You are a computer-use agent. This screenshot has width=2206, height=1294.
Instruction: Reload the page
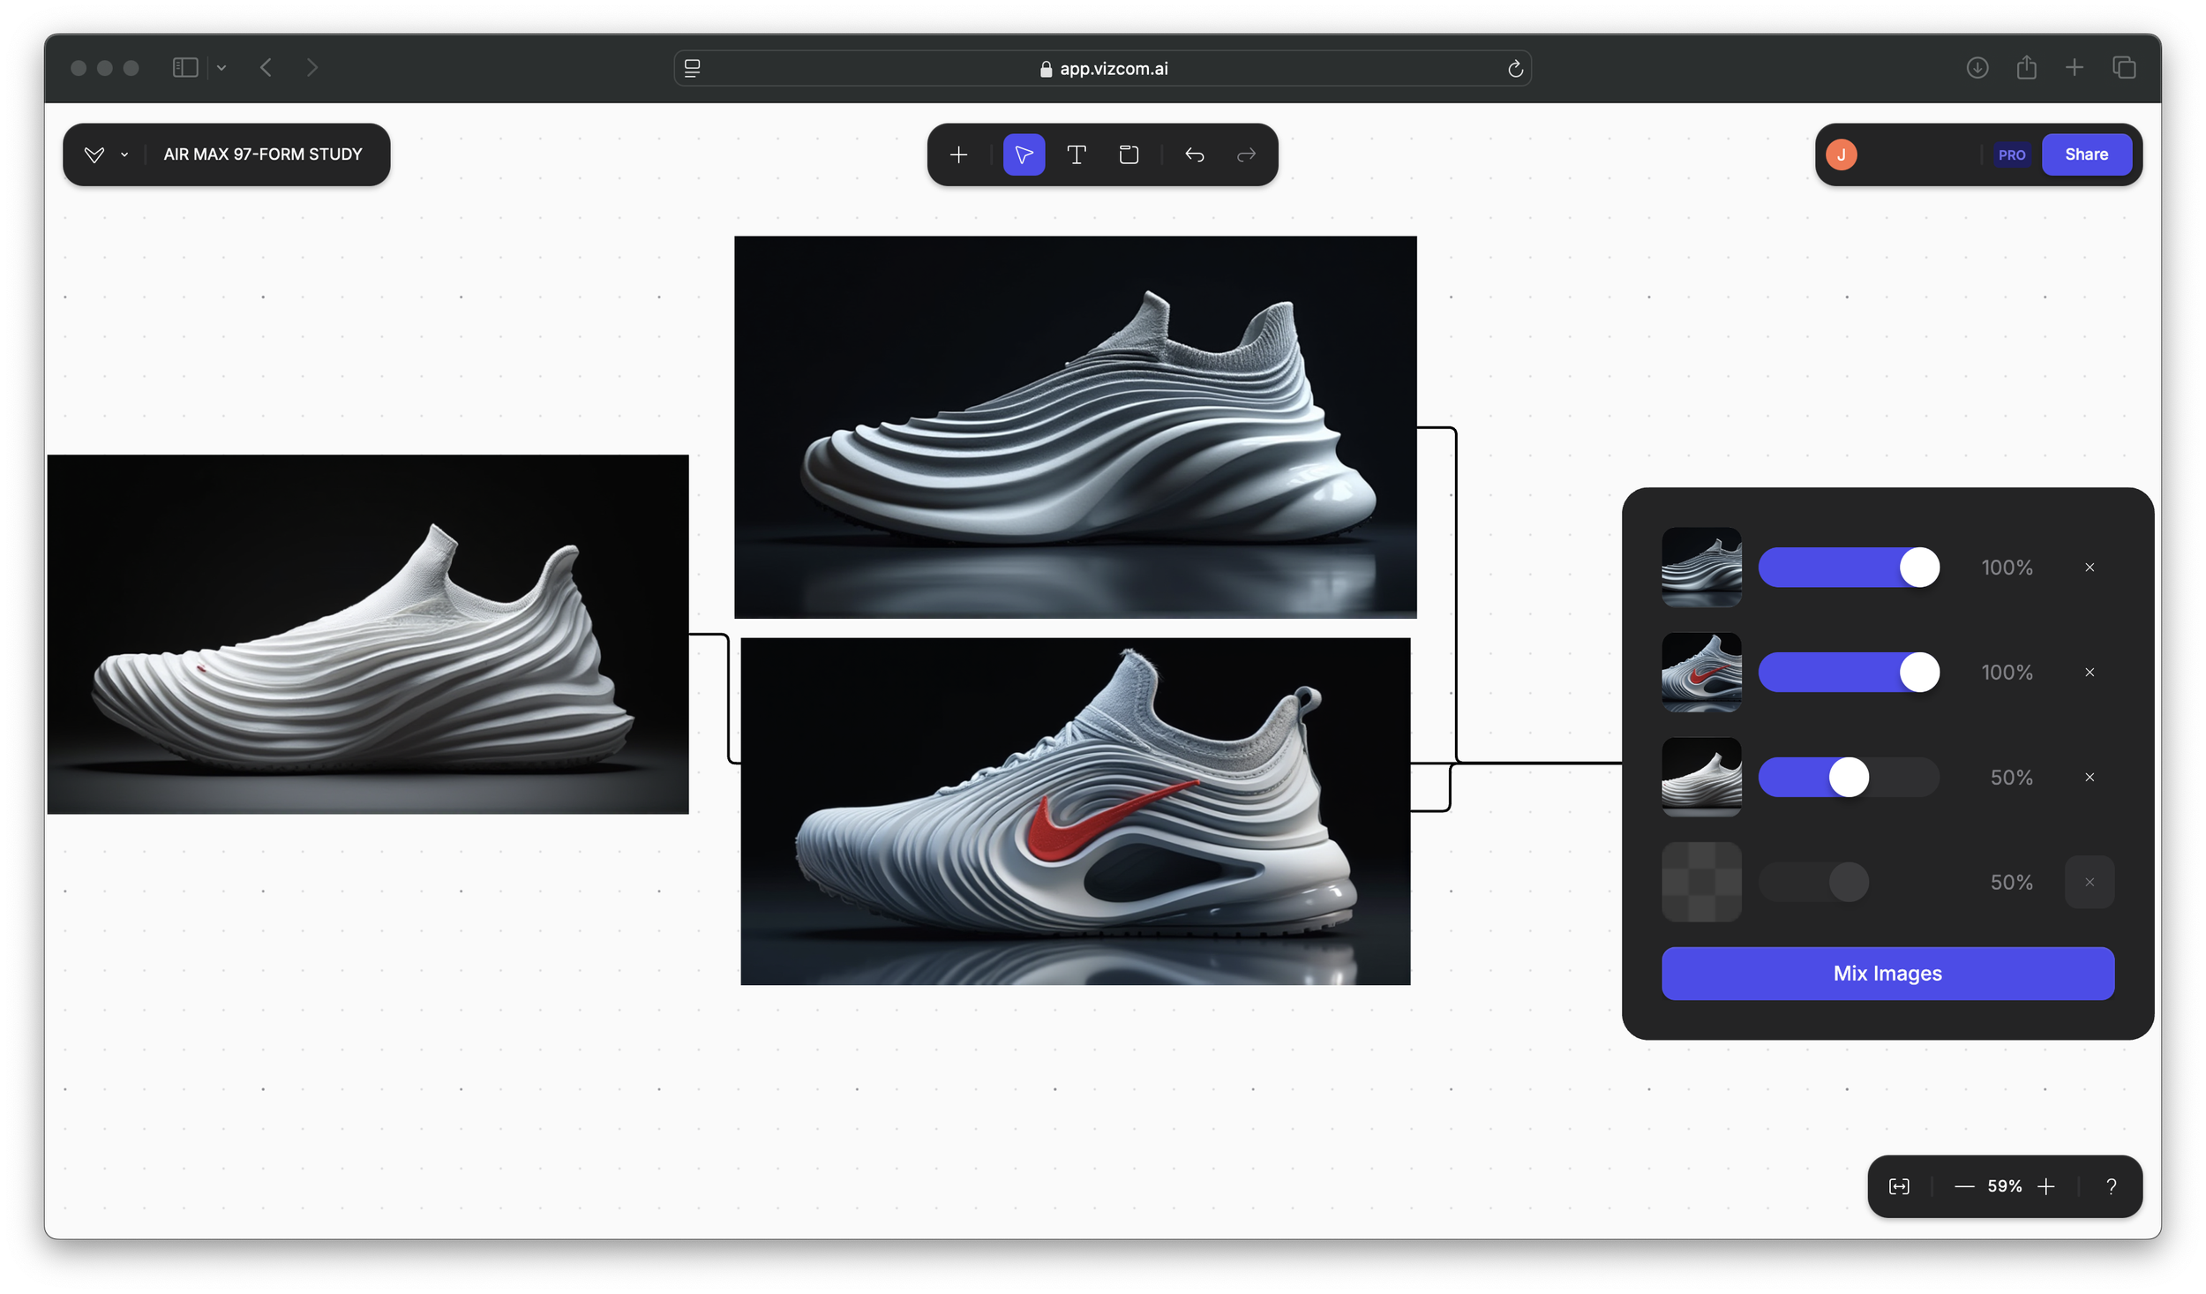1515,68
